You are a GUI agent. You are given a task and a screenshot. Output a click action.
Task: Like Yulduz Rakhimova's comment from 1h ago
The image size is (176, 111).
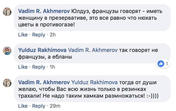pos(23,67)
